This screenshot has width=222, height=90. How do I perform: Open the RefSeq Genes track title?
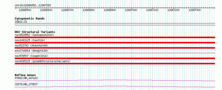pyautogui.click(x=25, y=75)
